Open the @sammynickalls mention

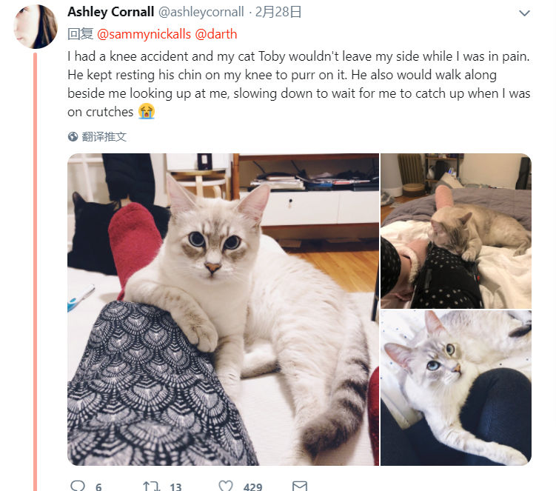[x=144, y=34]
